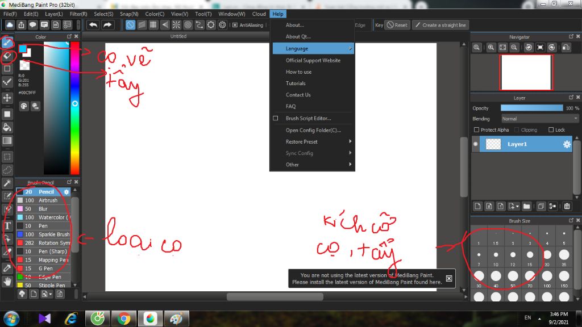Viewport: 582px width, 327px height.
Task: Click the Navigator zoom in icon
Action: click(x=490, y=48)
